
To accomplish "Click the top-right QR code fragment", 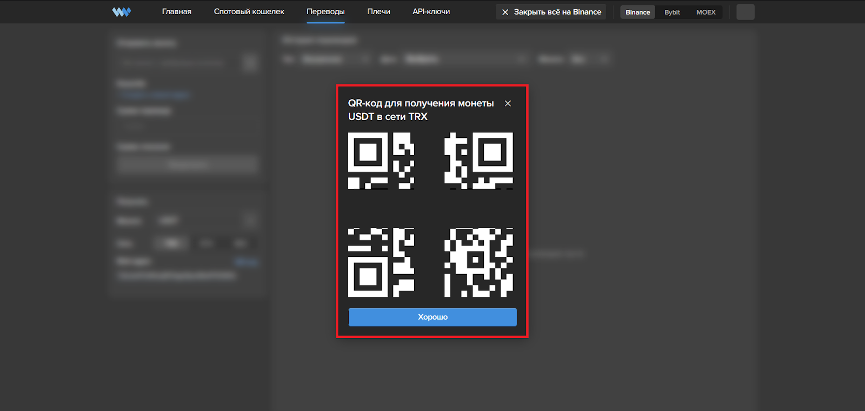I will click(478, 161).
